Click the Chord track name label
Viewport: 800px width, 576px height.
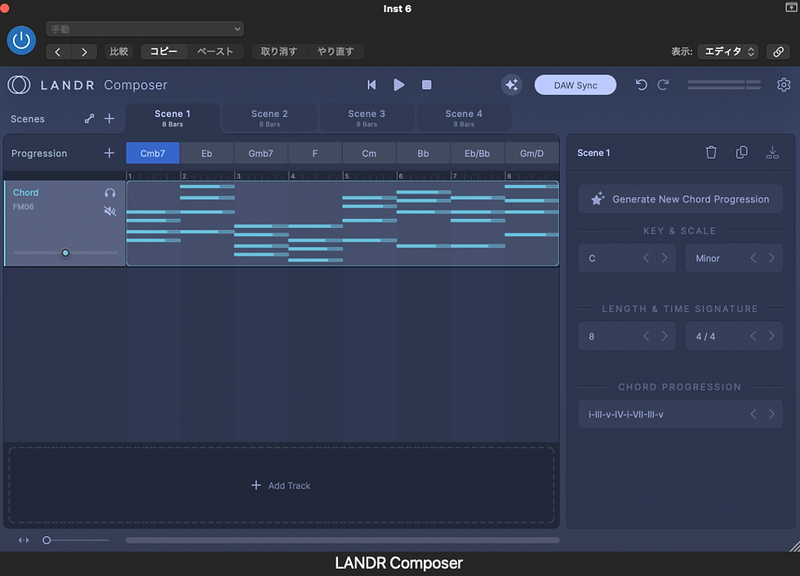tap(25, 193)
